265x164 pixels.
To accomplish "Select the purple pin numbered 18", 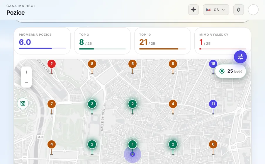I will (213, 64).
